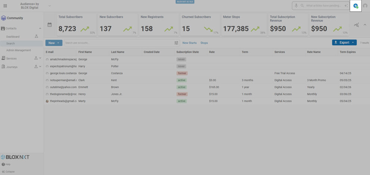Click the beta flask icon beside Dashboard
370x175 pixels.
(x=36, y=37)
